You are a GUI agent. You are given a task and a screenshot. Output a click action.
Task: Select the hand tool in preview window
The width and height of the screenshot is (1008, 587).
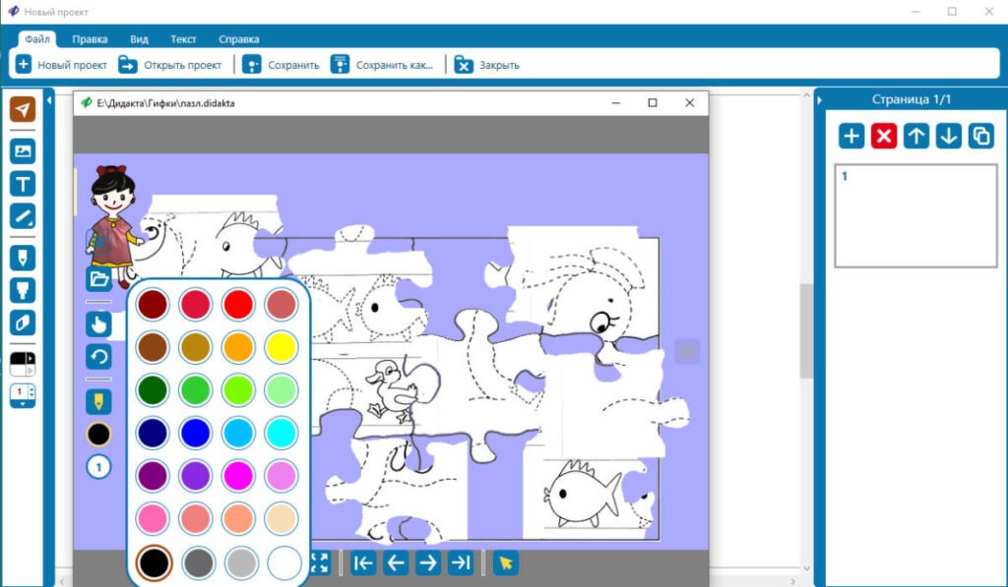tap(98, 324)
